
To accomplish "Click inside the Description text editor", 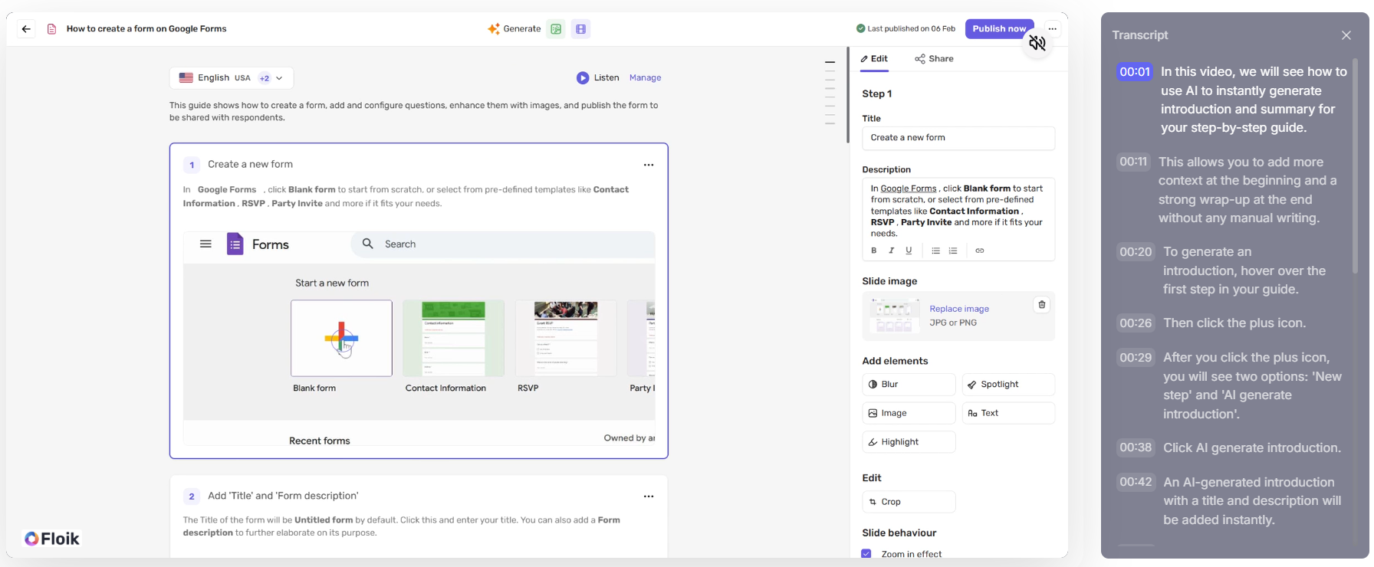I will (x=958, y=211).
